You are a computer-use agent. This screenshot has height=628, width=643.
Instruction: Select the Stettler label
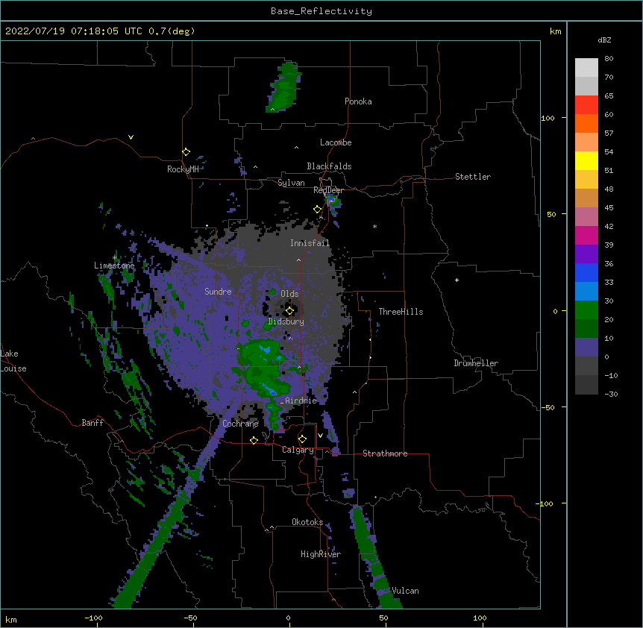click(x=473, y=177)
